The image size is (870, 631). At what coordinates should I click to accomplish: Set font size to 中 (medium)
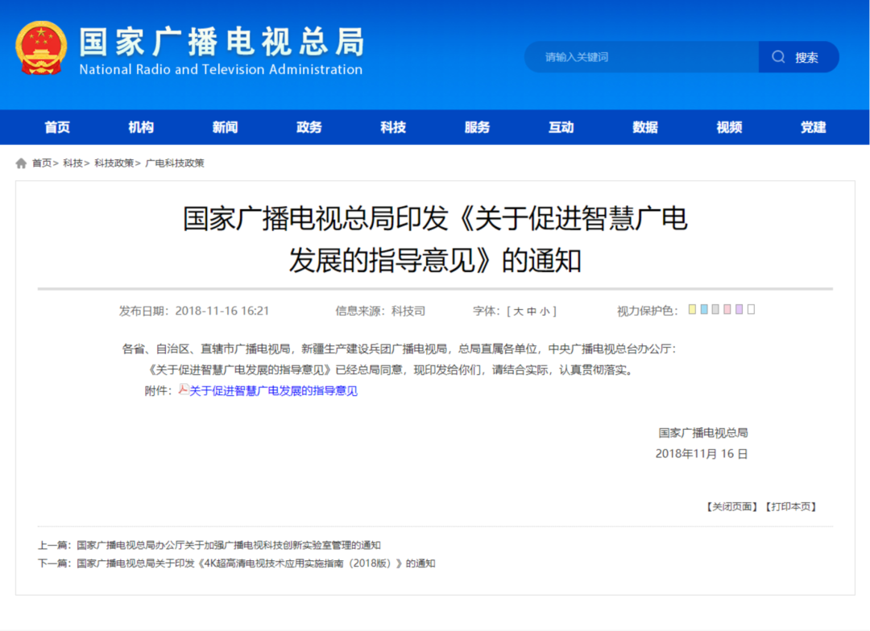pos(532,311)
